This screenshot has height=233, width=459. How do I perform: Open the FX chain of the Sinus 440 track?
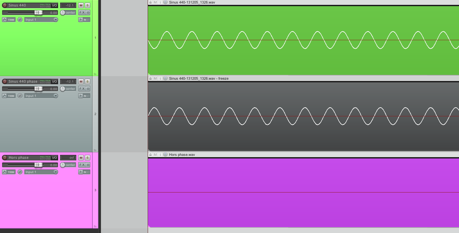[x=82, y=12]
